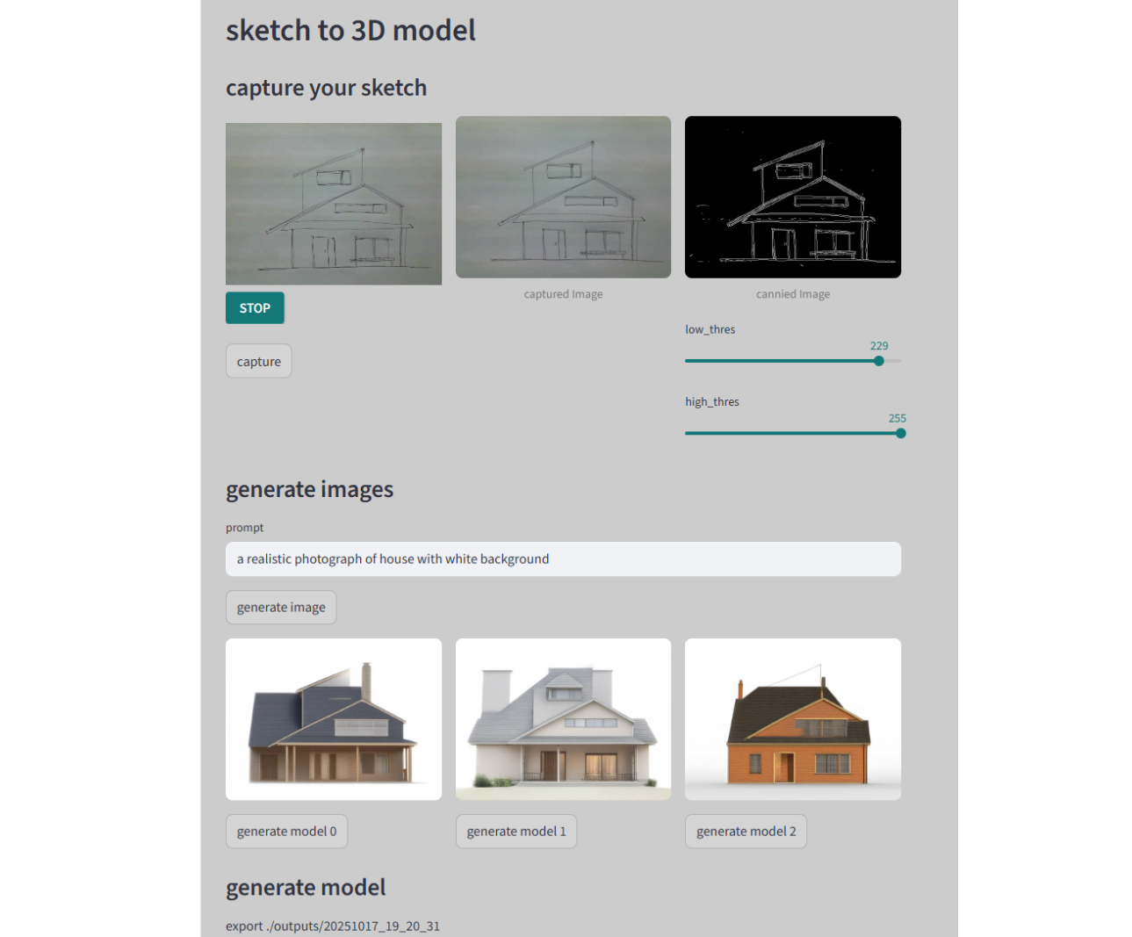
Task: Select the orange brick house image
Action: [792, 719]
